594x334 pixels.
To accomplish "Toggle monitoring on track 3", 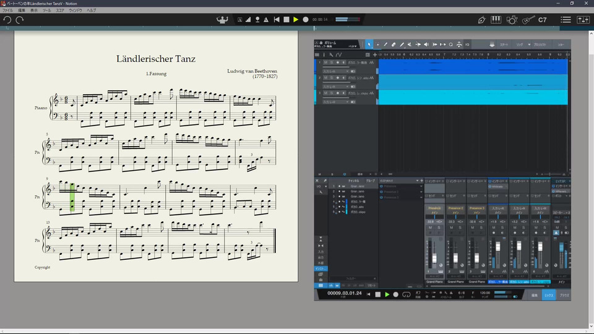I will click(343, 93).
